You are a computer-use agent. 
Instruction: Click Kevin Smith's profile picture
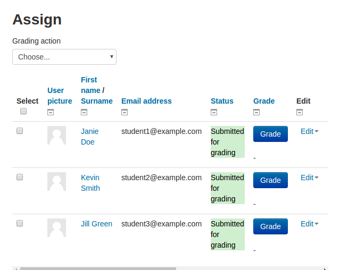(56, 181)
